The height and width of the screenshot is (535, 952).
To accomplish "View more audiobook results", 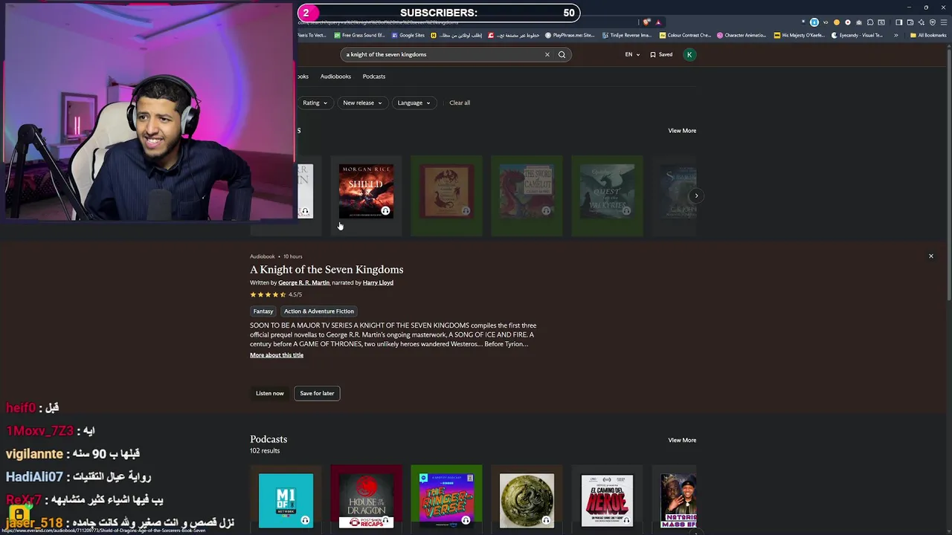I will point(682,131).
